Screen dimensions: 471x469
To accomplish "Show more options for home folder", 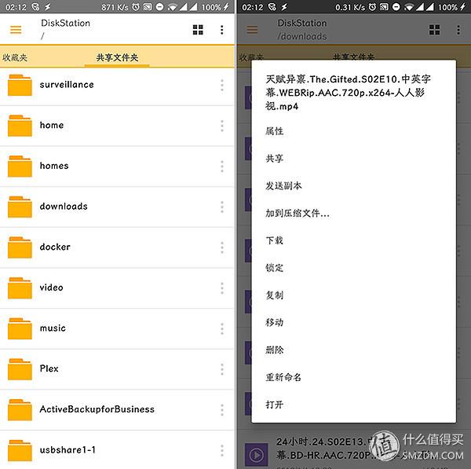I will coord(222,126).
